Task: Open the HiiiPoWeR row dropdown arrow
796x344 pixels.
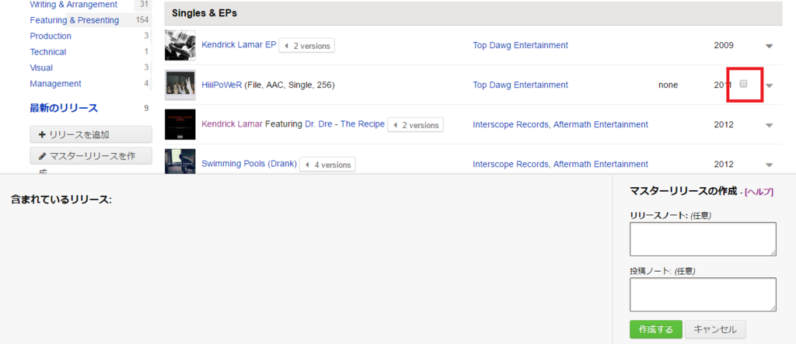Action: (x=769, y=85)
